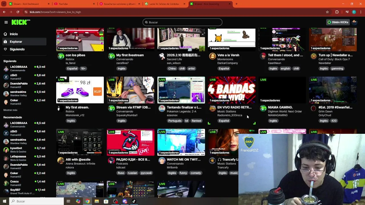
Task: Click NIAMAGAMING streamer avatar icon
Action: click(x=263, y=108)
